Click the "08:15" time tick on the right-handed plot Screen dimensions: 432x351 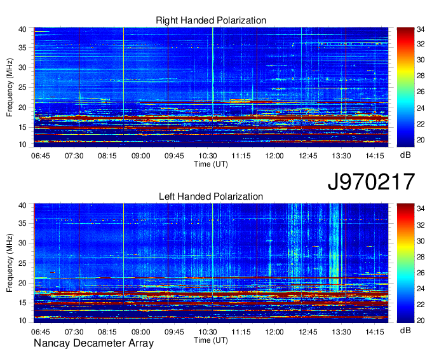[x=107, y=156]
